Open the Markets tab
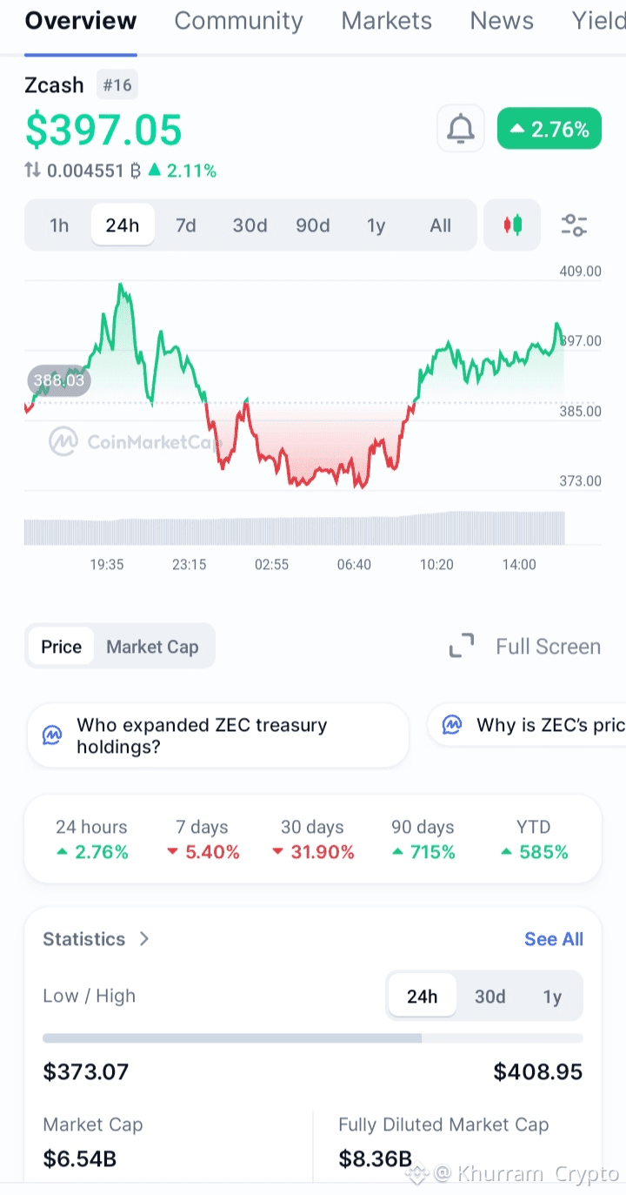Screen dimensions: 626x1195 [x=386, y=21]
